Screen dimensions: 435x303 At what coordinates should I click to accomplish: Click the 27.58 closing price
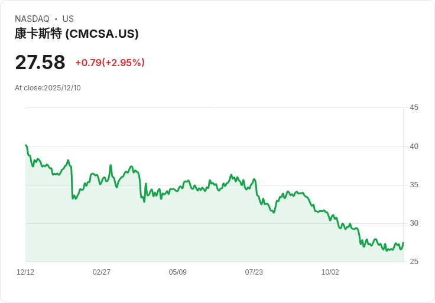click(x=40, y=63)
